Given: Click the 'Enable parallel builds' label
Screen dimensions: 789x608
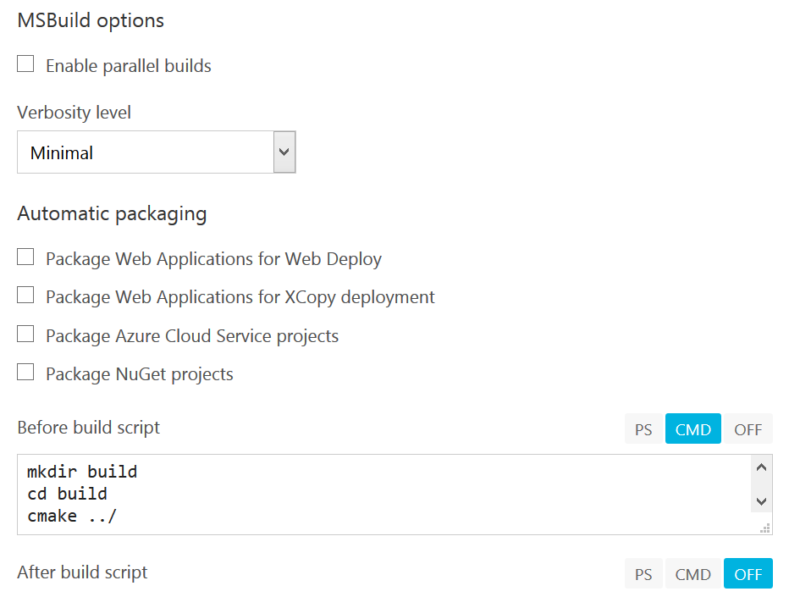Looking at the screenshot, I should click(x=129, y=66).
